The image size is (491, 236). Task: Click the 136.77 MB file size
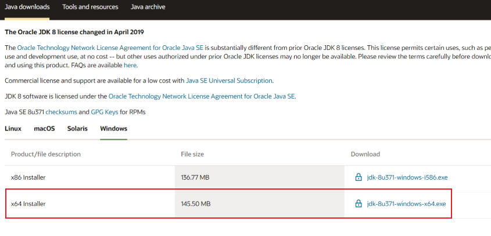[195, 177]
